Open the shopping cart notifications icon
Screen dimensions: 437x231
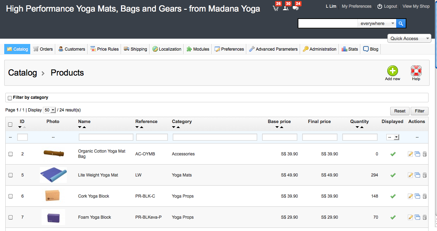[275, 8]
